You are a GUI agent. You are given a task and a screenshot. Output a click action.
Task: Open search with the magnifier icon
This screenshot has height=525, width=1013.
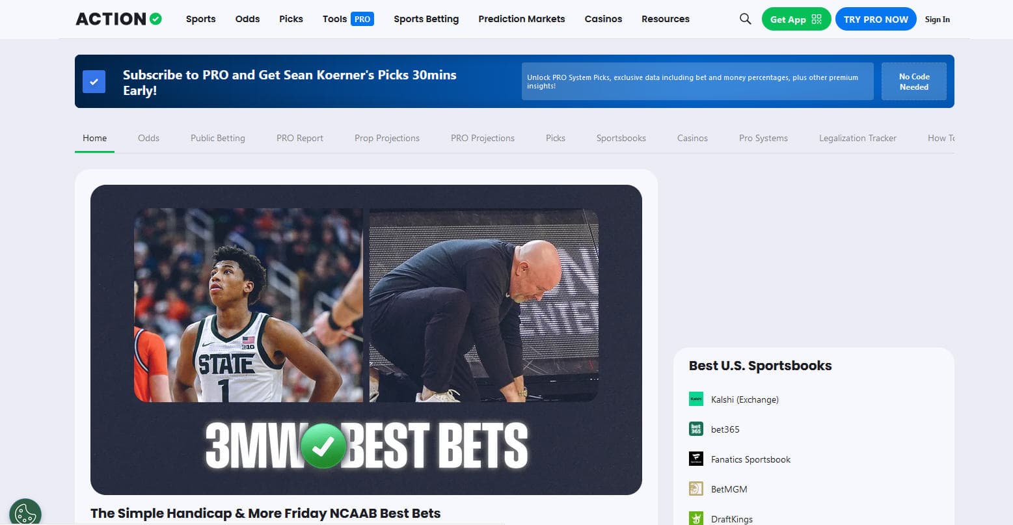744,19
